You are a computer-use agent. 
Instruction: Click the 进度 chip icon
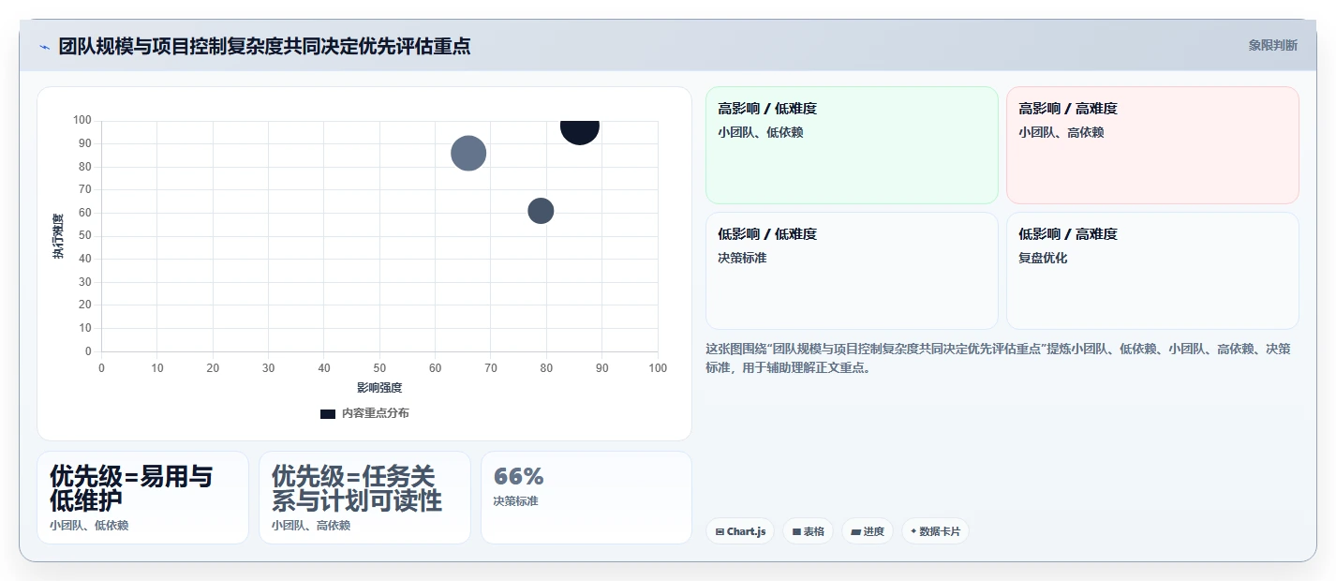click(855, 531)
